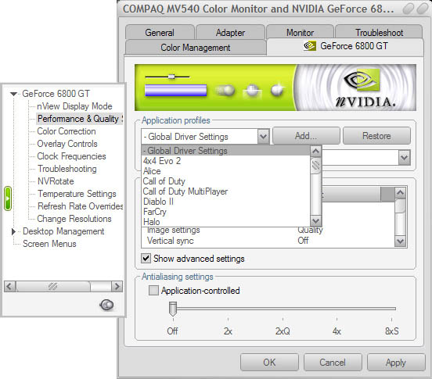Click the antialiasing slider handle at Off

tap(173, 309)
